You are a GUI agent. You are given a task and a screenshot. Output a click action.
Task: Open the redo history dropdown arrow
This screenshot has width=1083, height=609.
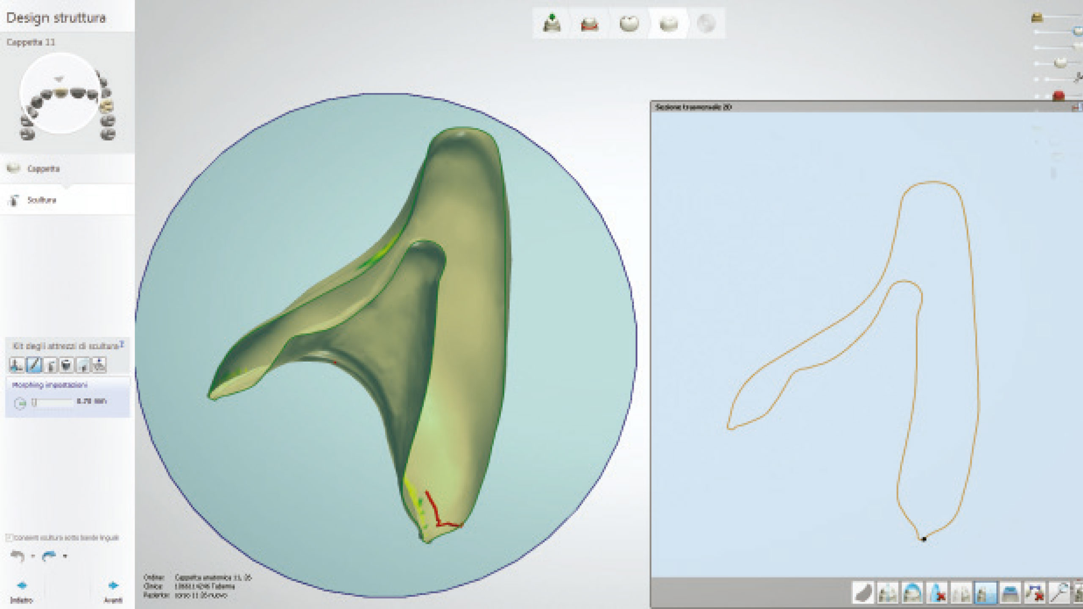pos(65,556)
